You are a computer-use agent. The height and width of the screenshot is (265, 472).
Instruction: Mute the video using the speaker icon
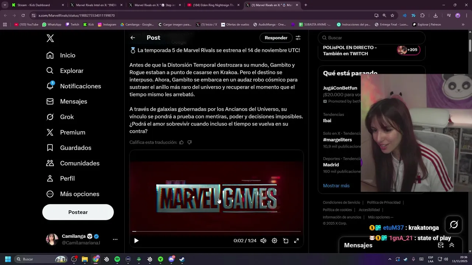pyautogui.click(x=263, y=241)
